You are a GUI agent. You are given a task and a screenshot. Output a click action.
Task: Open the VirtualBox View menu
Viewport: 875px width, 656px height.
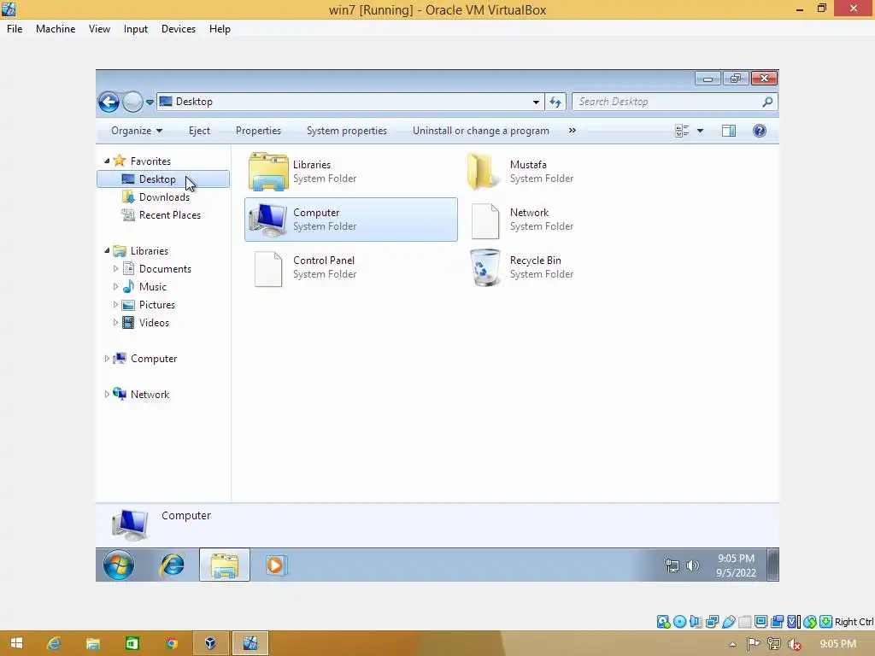(99, 29)
